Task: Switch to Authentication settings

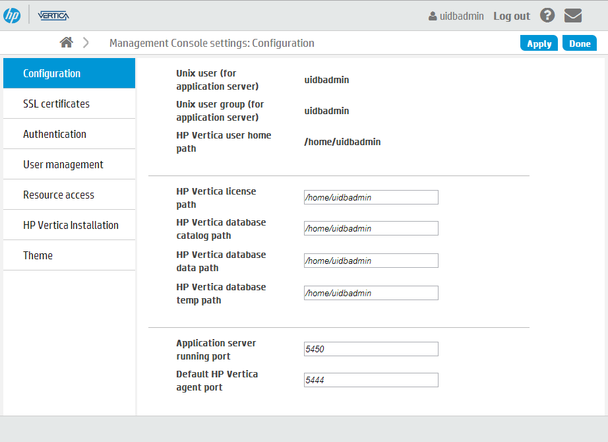Action: tap(69, 134)
